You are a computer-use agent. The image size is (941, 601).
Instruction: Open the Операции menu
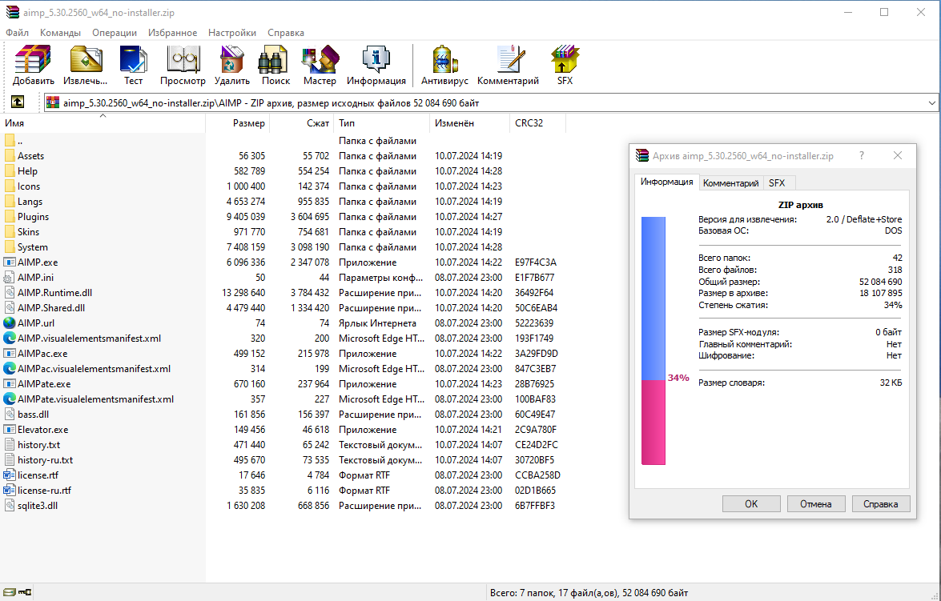114,32
